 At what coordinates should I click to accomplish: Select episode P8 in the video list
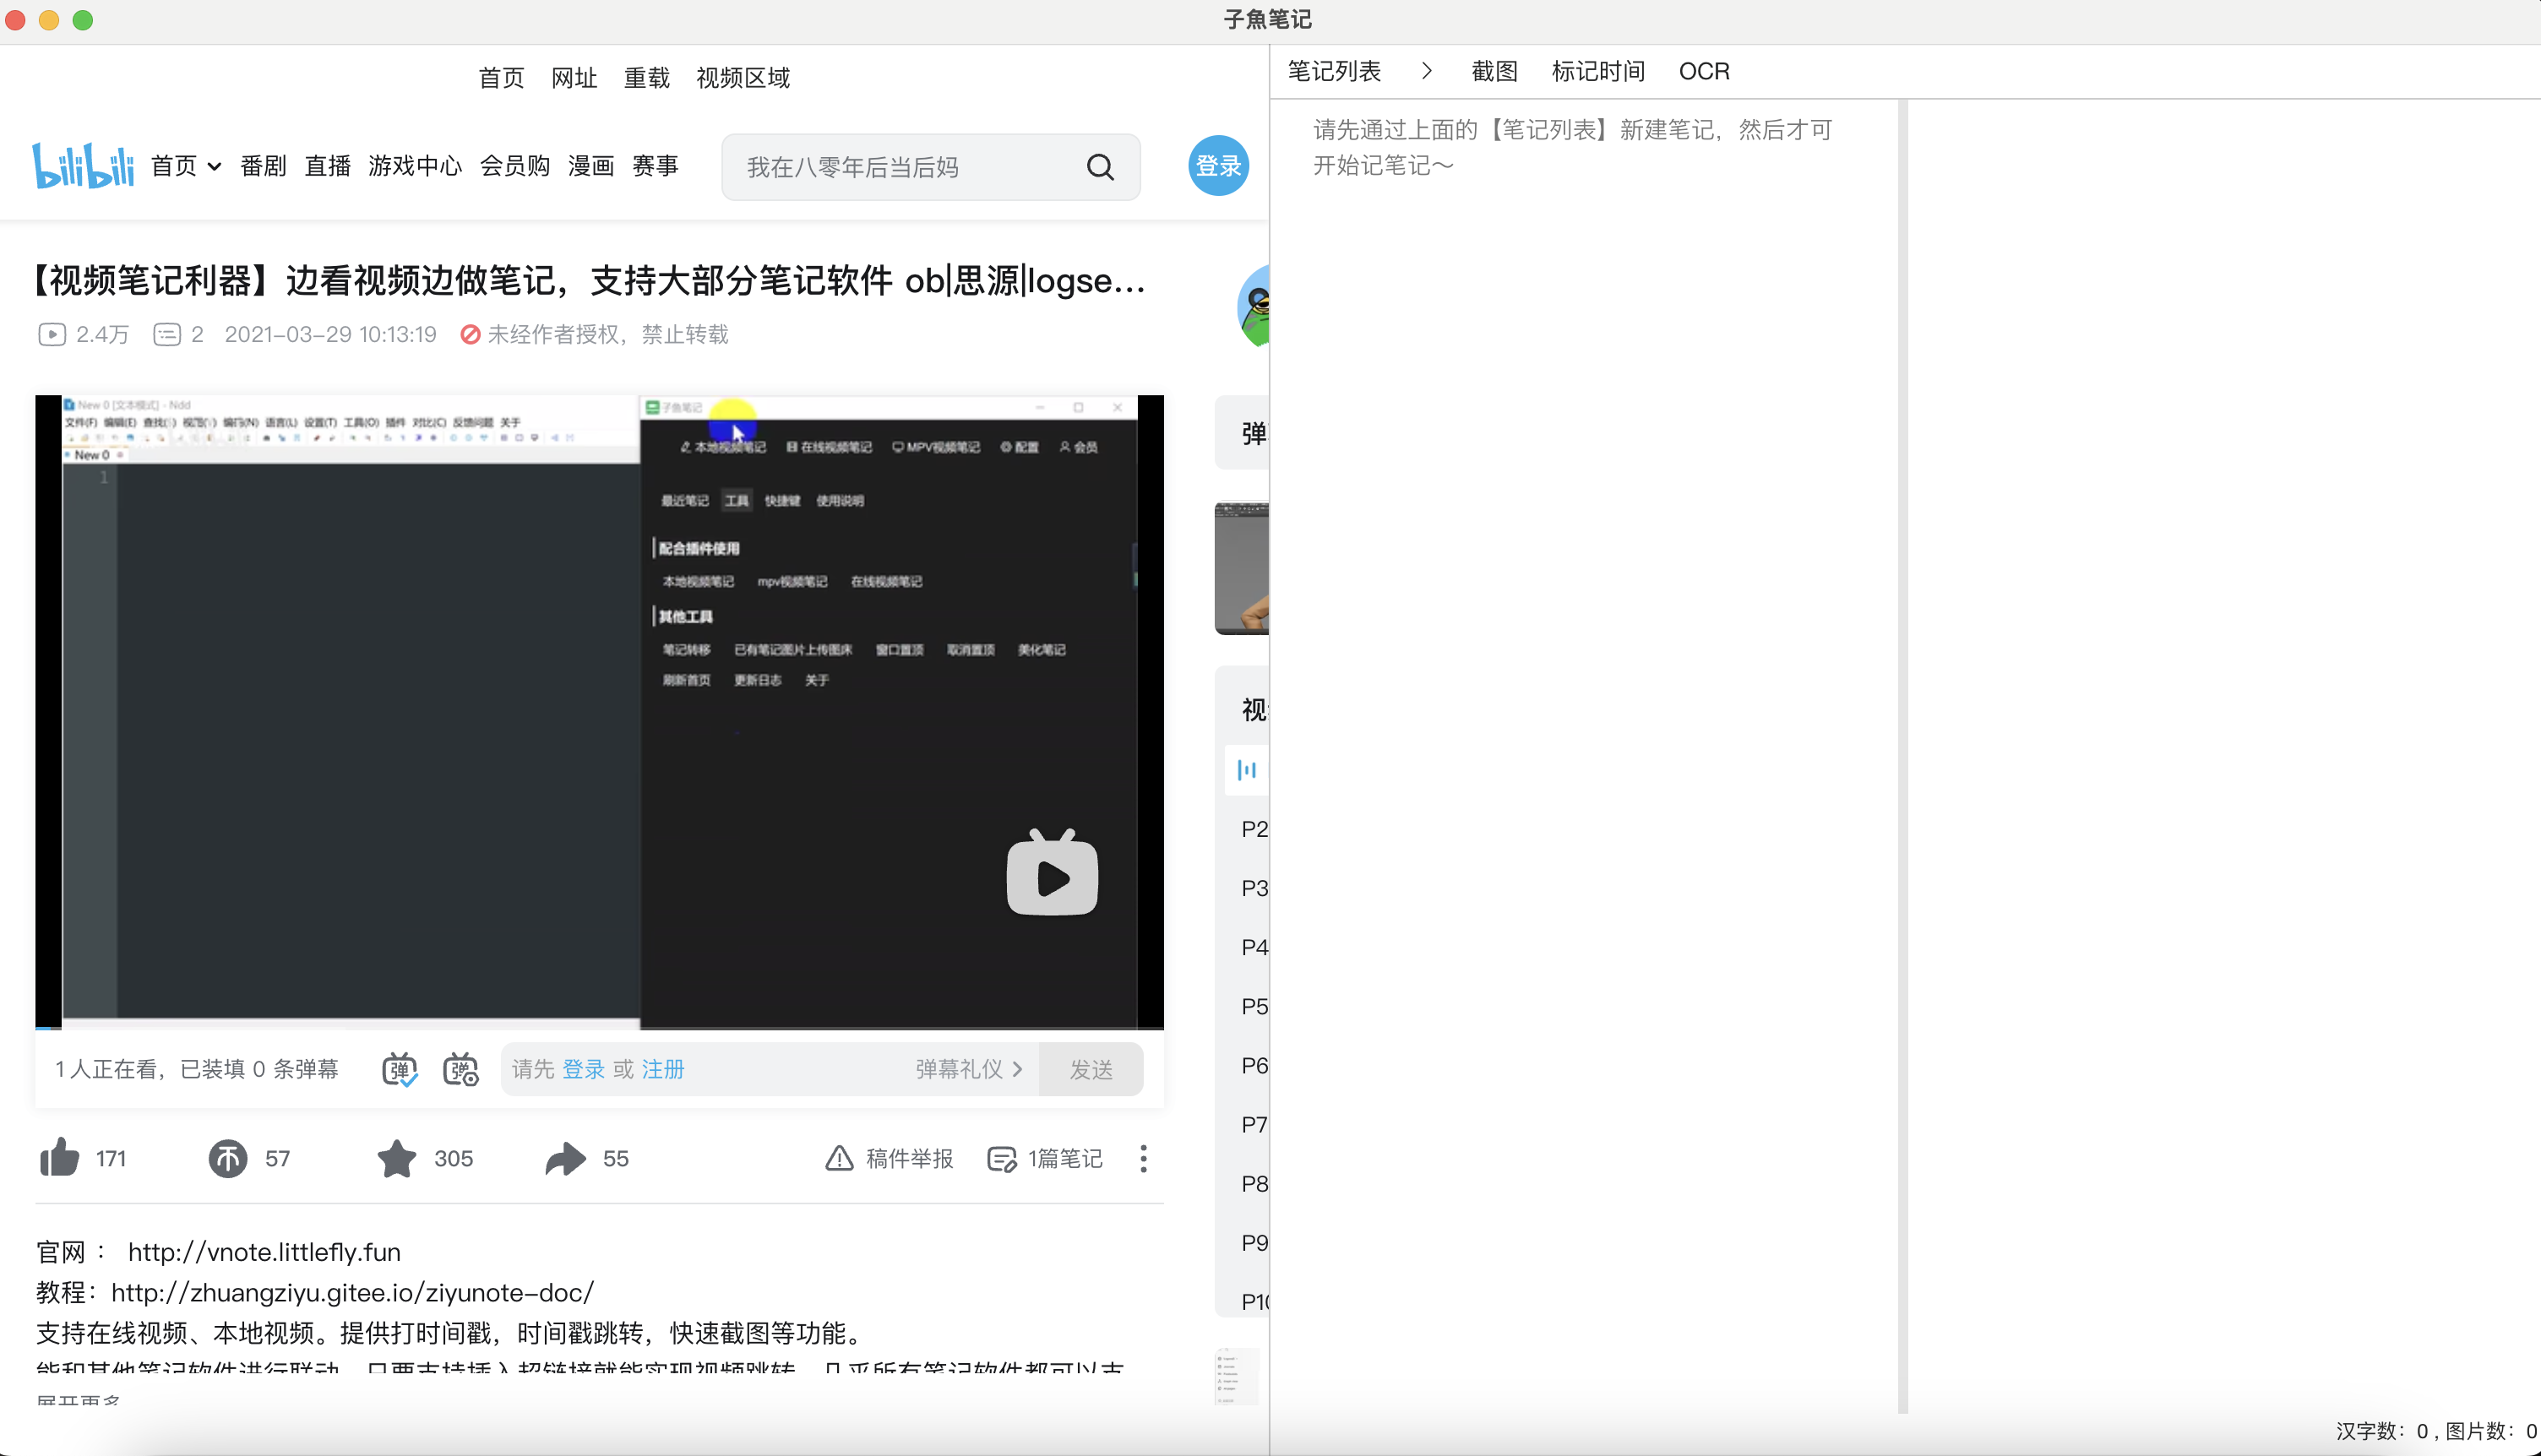point(1254,1183)
